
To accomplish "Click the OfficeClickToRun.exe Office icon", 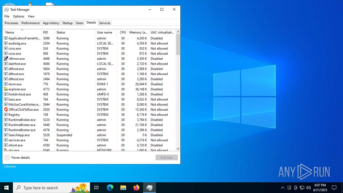I will point(6,109).
